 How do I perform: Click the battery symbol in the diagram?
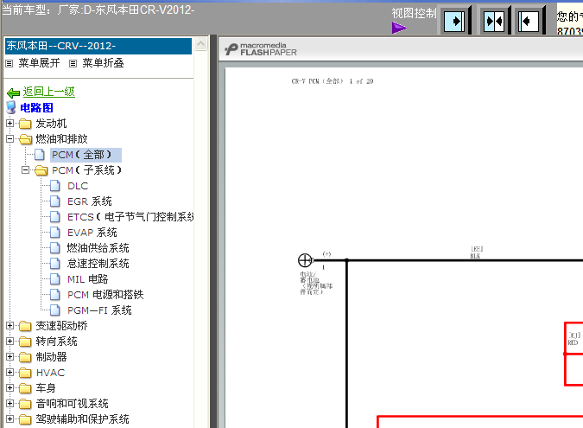click(305, 260)
